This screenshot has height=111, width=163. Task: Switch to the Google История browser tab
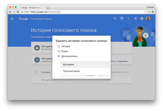pos(33,7)
